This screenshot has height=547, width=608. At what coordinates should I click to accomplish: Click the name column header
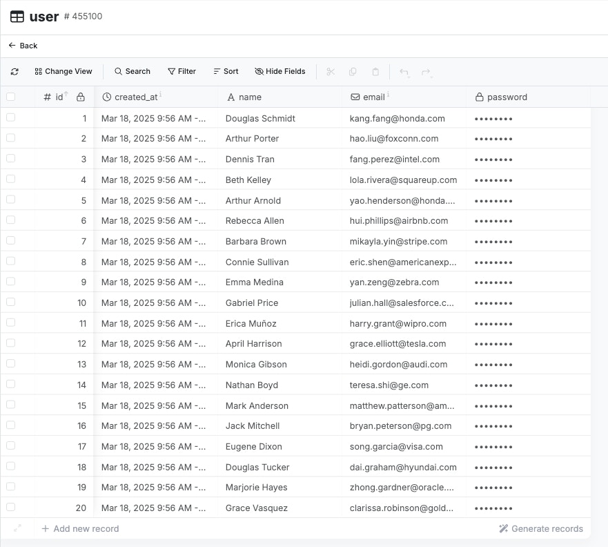[280, 97]
